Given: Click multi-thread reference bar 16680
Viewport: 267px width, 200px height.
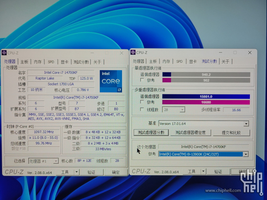Looking at the screenshot, I should (x=206, y=102).
